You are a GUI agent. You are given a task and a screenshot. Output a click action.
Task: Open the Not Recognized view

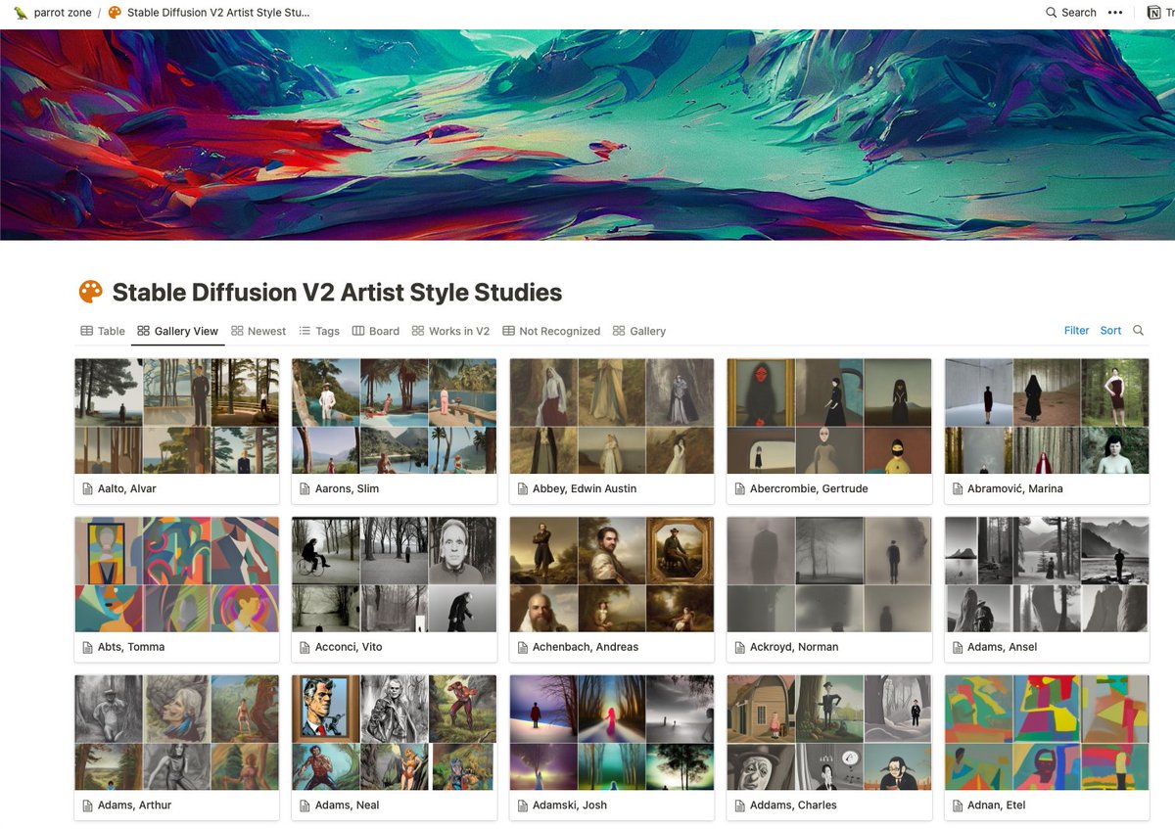pos(551,331)
